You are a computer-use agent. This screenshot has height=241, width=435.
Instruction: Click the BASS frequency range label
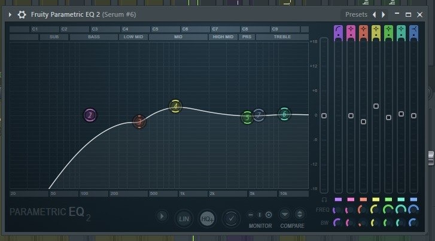click(x=94, y=37)
